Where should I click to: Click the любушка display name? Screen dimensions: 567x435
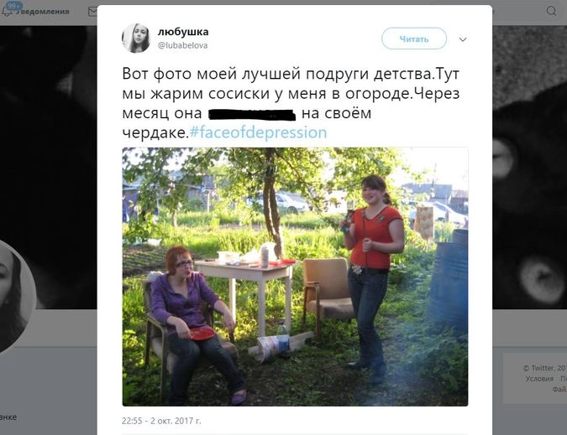183,32
